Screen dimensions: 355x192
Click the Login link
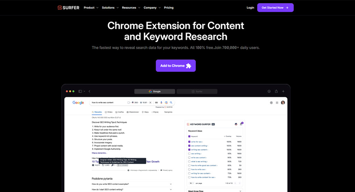pos(250,8)
